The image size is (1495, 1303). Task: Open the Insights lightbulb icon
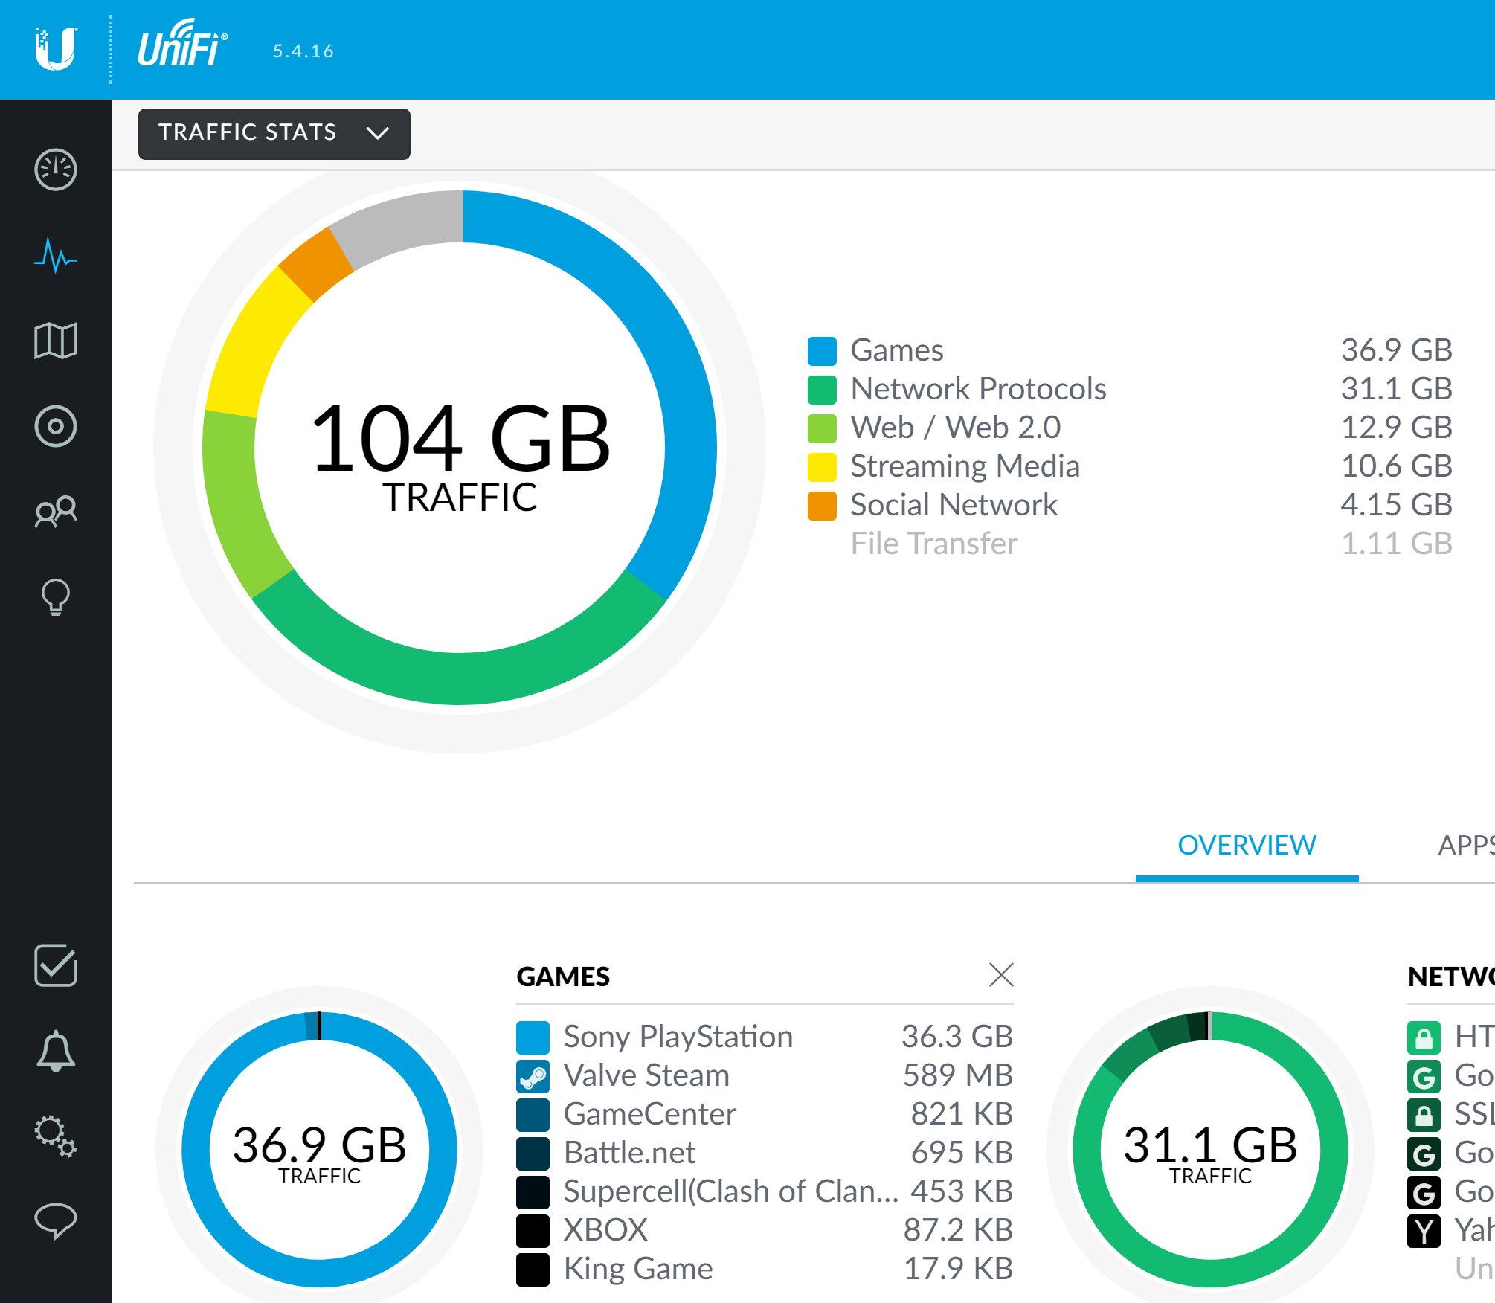[56, 597]
